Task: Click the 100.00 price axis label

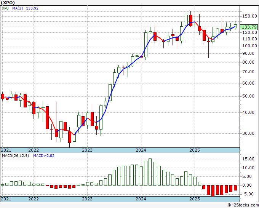Action: pos(249,46)
